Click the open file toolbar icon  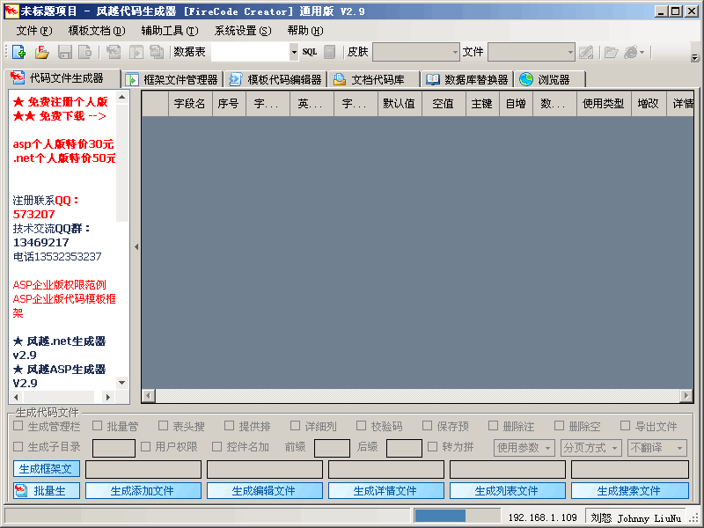[x=41, y=52]
